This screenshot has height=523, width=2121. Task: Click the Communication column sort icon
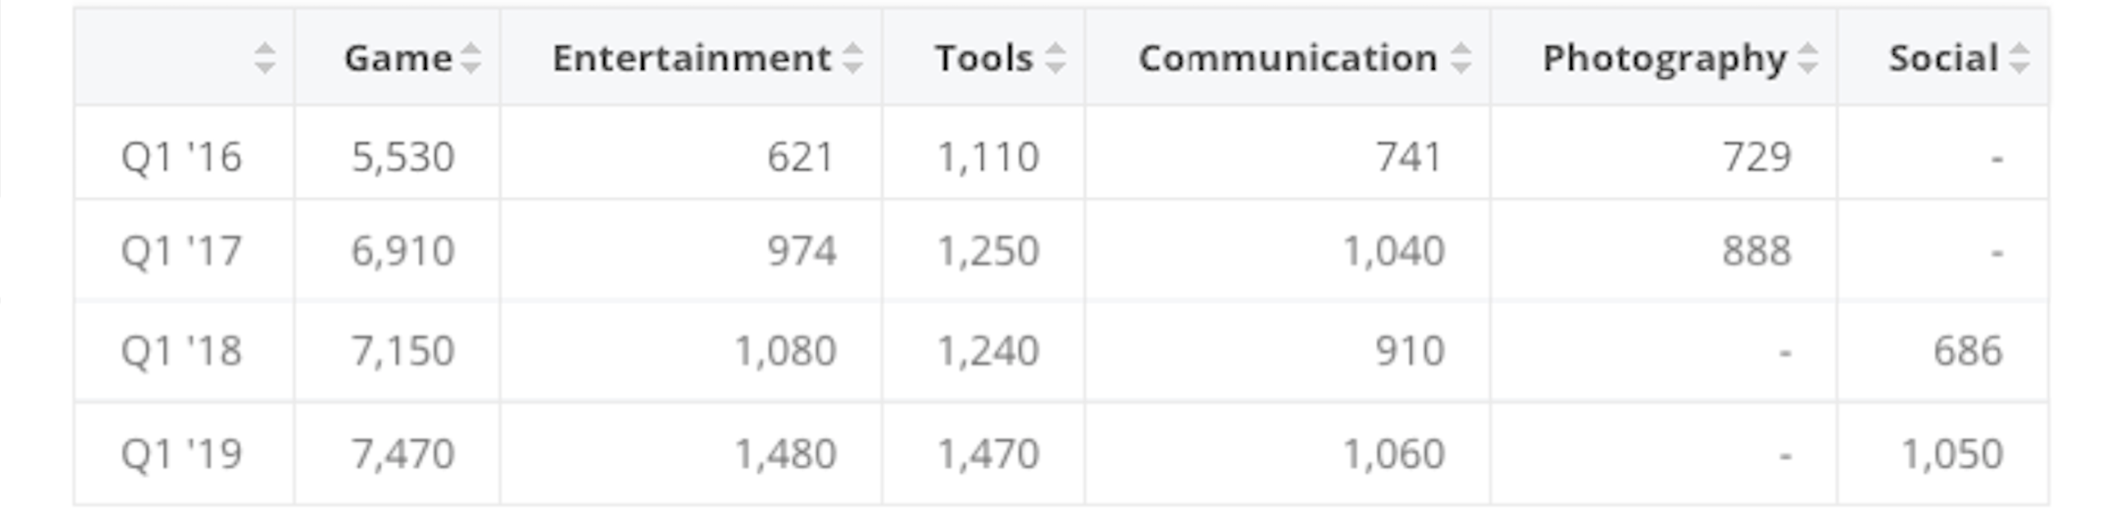tap(1460, 58)
